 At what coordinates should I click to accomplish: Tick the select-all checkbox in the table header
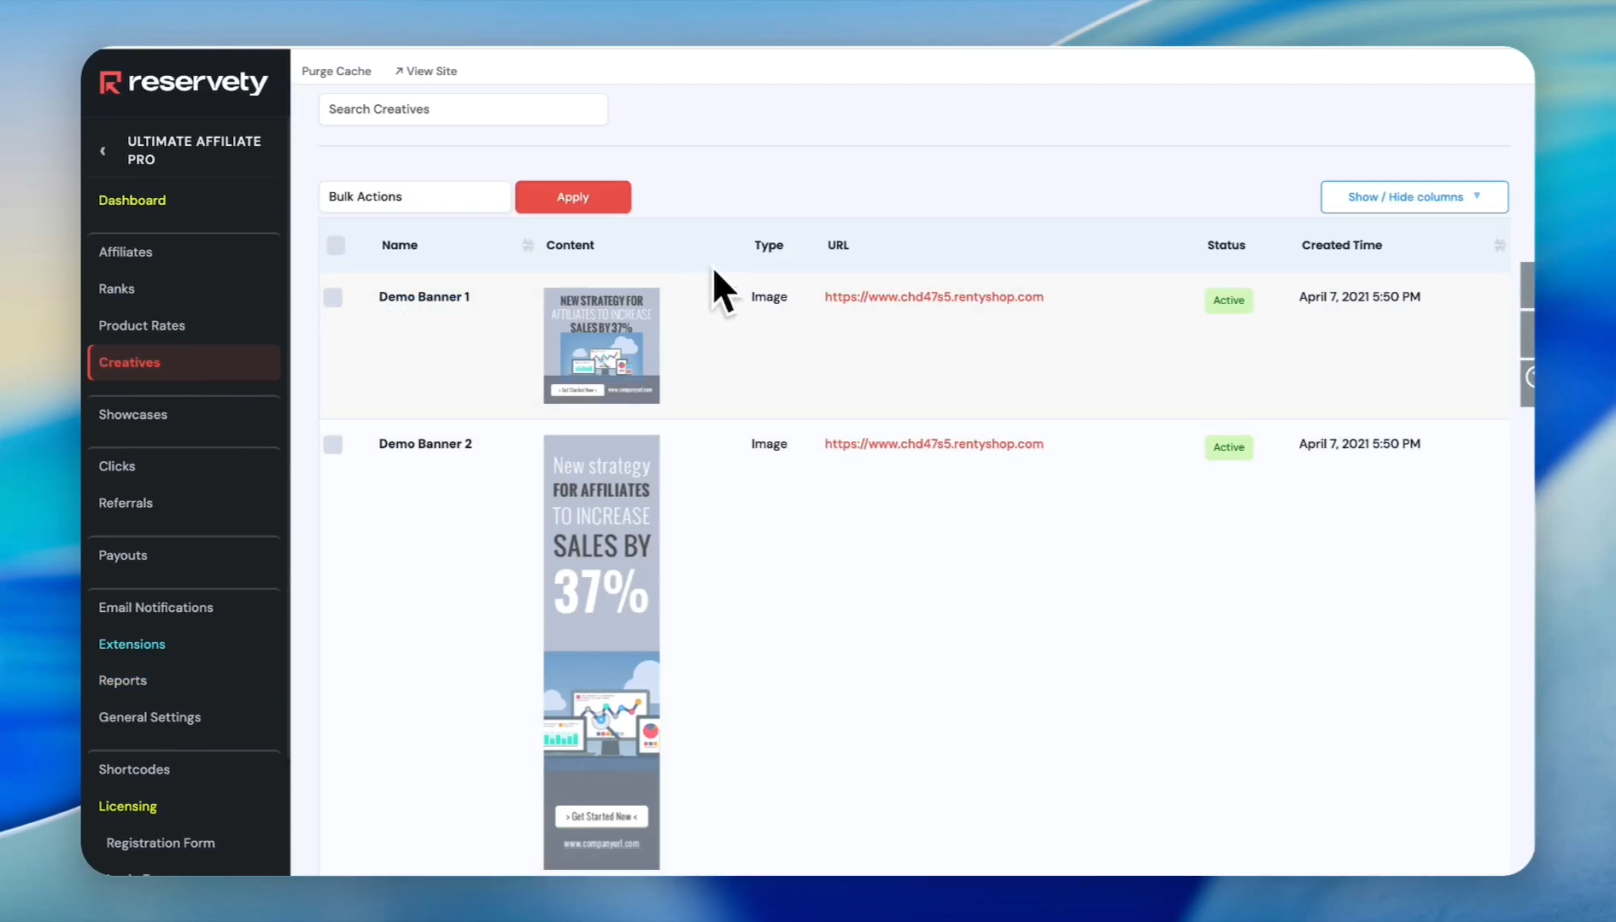[336, 246]
